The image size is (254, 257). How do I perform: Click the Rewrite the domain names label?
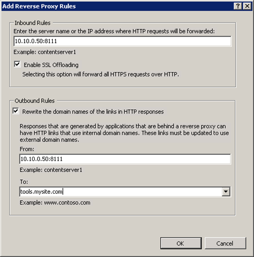point(93,112)
